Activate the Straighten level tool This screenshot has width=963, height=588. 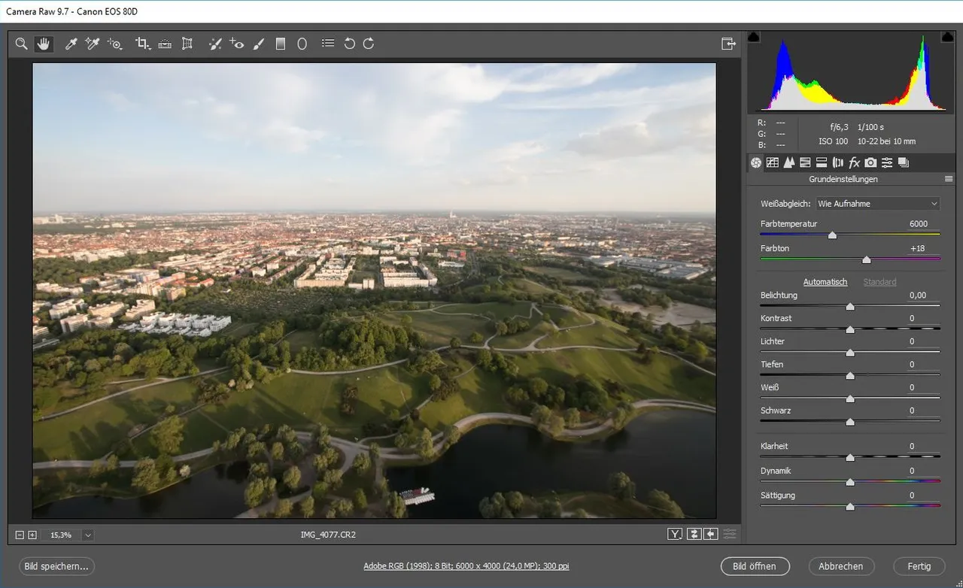pos(165,44)
